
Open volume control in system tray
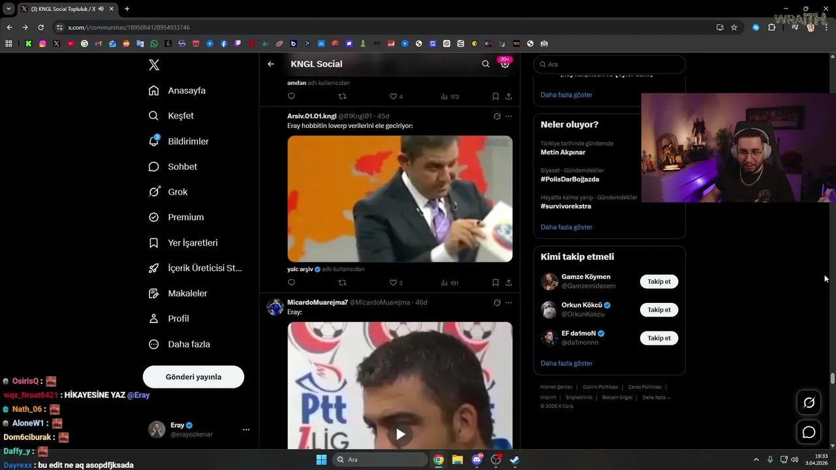[795, 460]
